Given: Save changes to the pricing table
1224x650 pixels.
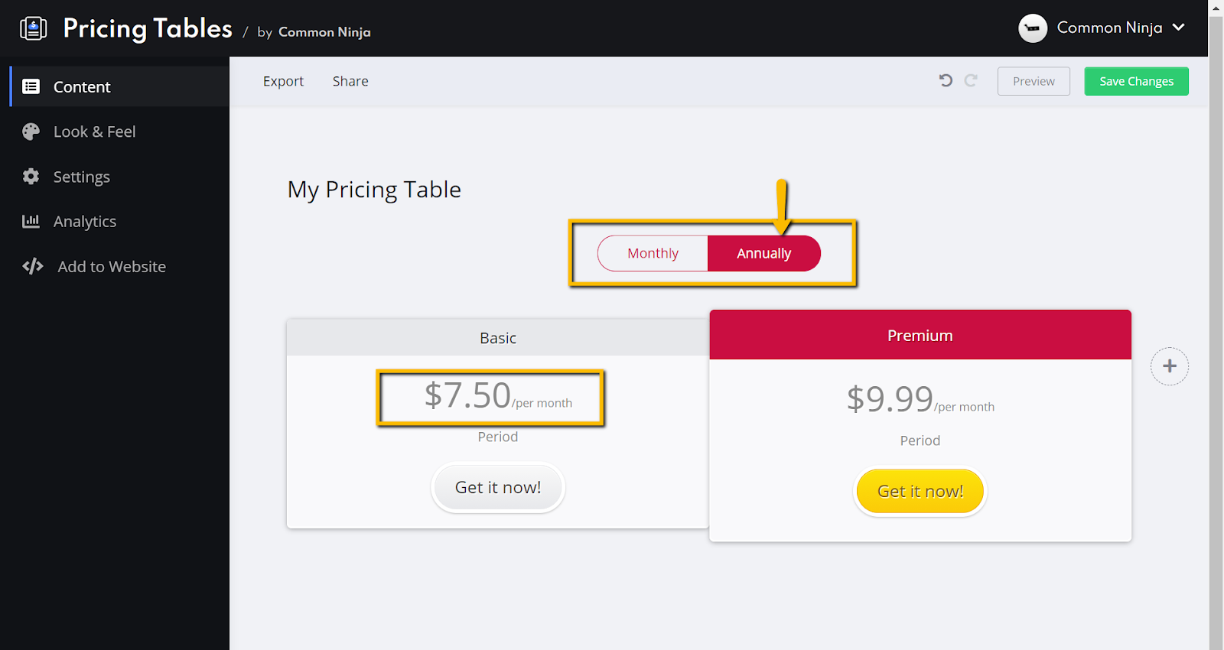Looking at the screenshot, I should [1136, 81].
